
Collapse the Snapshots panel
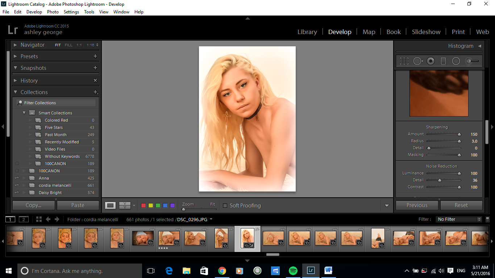[15, 68]
